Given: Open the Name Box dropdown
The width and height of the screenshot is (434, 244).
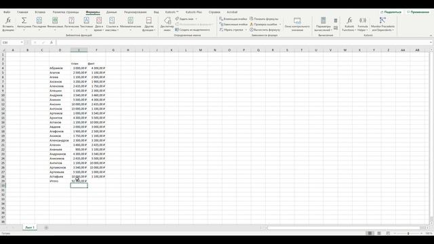Looking at the screenshot, I should point(22,42).
